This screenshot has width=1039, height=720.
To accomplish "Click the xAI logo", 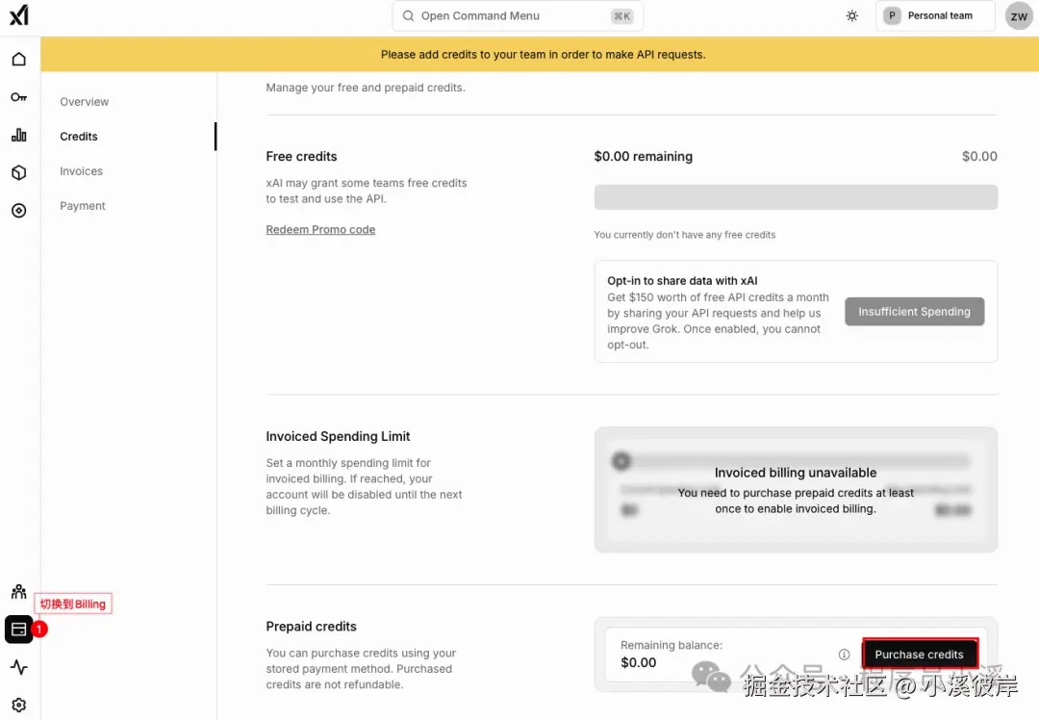I will pyautogui.click(x=18, y=14).
